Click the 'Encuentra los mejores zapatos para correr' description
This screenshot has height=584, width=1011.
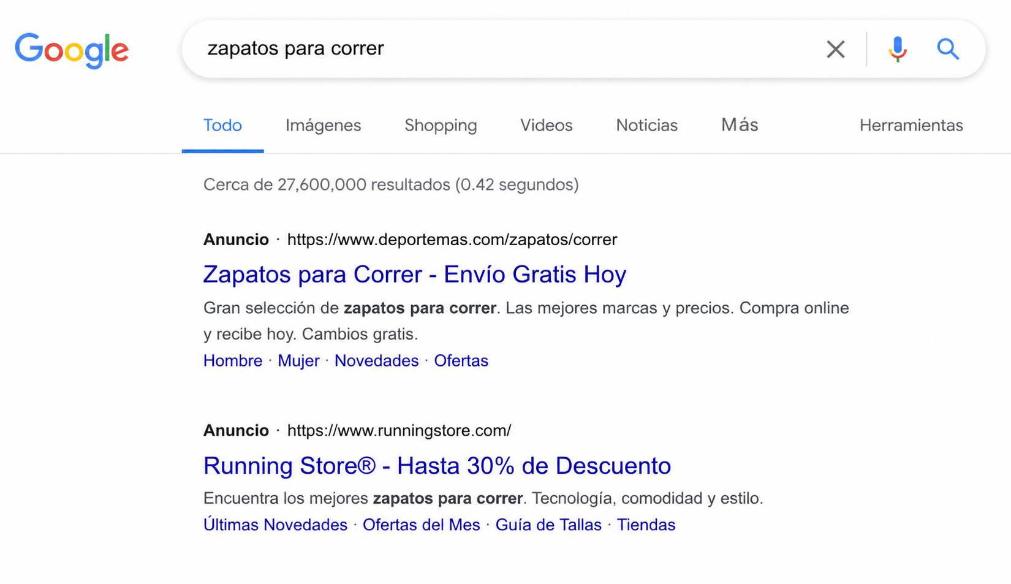pyautogui.click(x=483, y=498)
